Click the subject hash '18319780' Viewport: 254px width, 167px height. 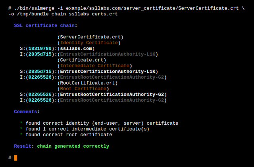pyautogui.click(x=40, y=48)
